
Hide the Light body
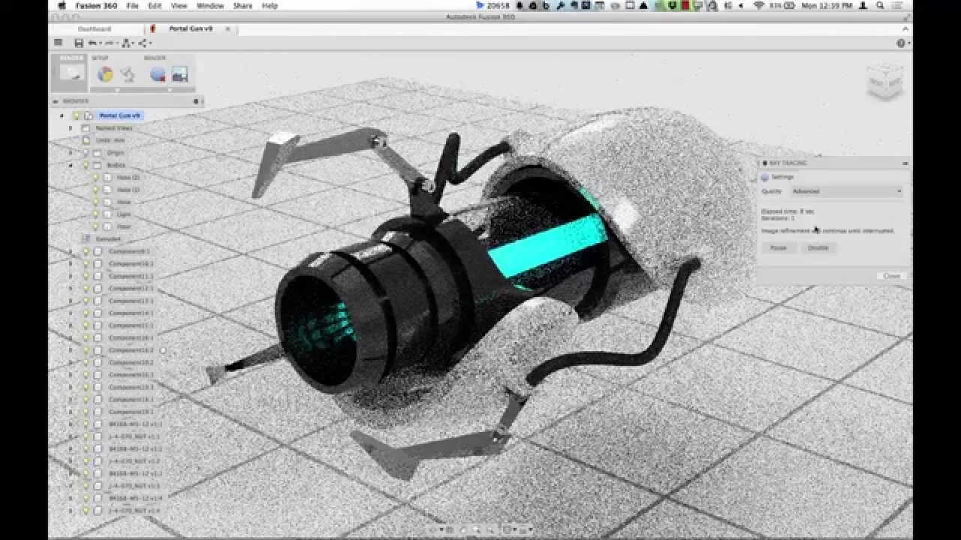(95, 214)
